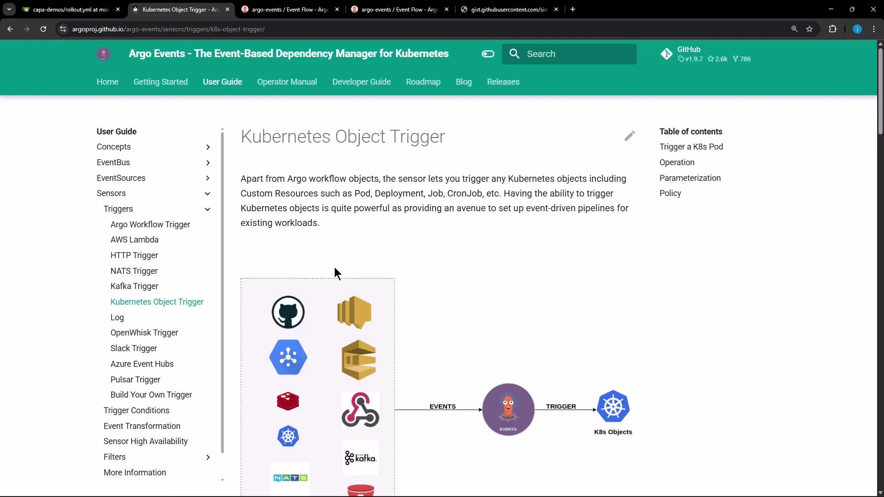The image size is (884, 497).
Task: Open the GitHub repository link
Action: click(x=707, y=54)
